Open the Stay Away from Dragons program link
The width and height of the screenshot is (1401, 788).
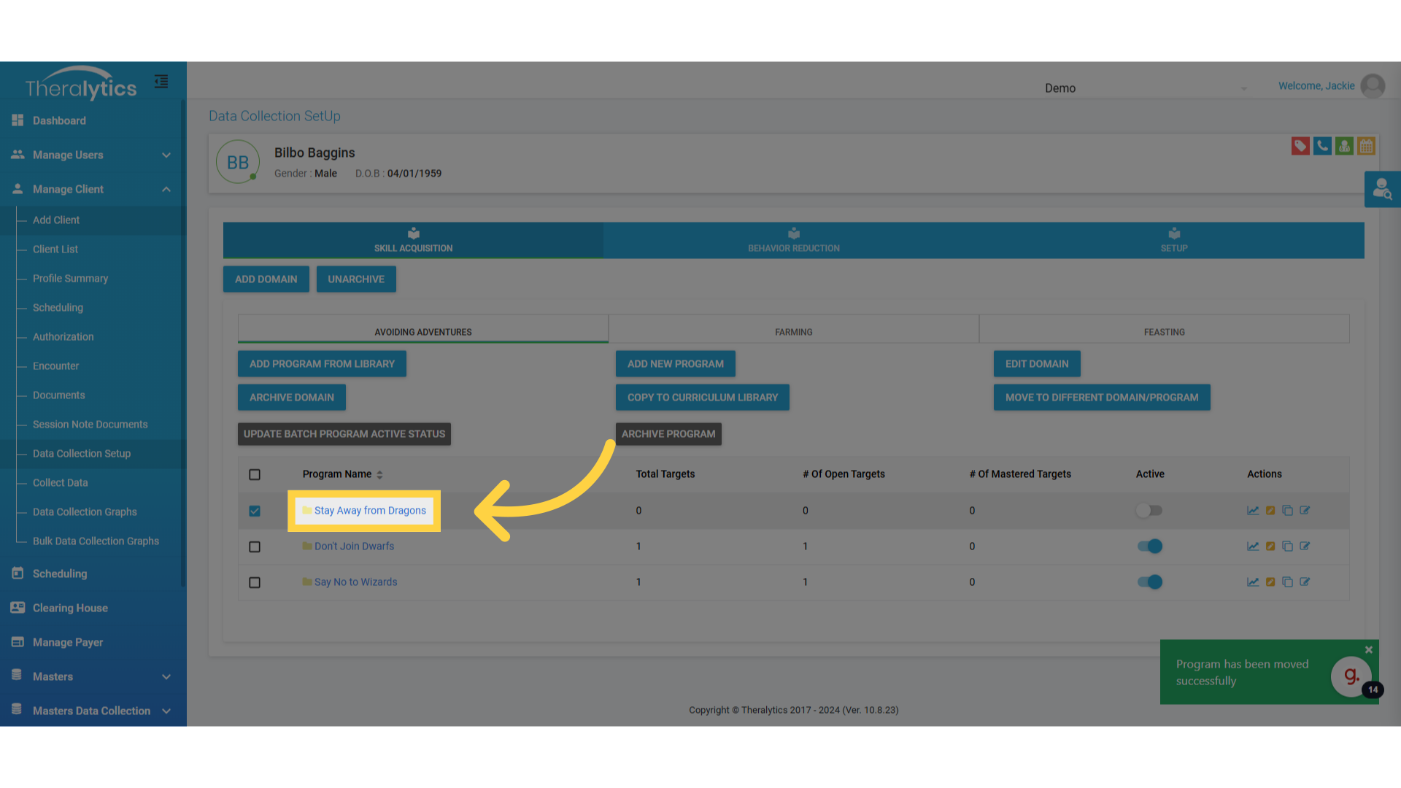[x=370, y=511]
